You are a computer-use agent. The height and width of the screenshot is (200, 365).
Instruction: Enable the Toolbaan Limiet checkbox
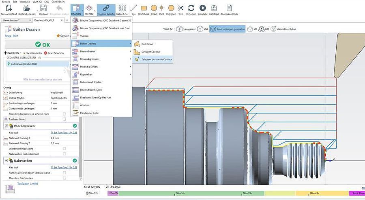coord(64,119)
